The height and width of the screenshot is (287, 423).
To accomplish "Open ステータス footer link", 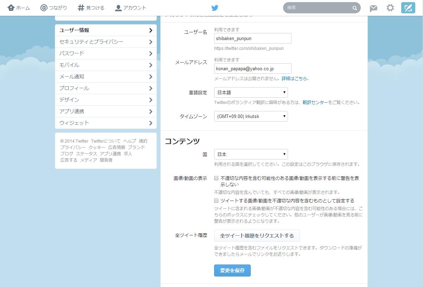I will coord(86,154).
